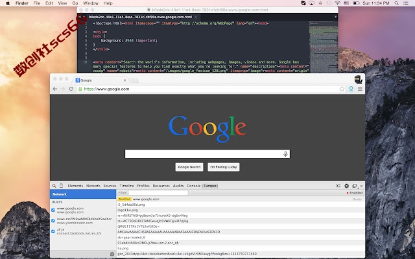Click the blue extension icon beside the star
415x259 pixels.
pos(351,89)
